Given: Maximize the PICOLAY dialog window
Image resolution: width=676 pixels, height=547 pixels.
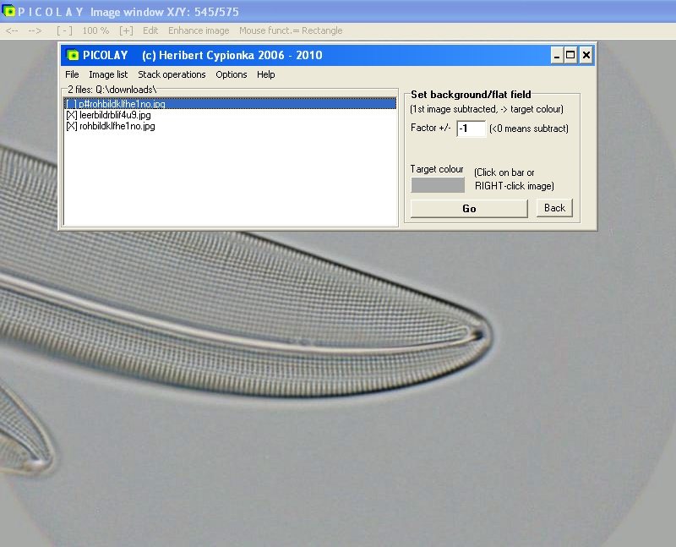Looking at the screenshot, I should tap(571, 56).
